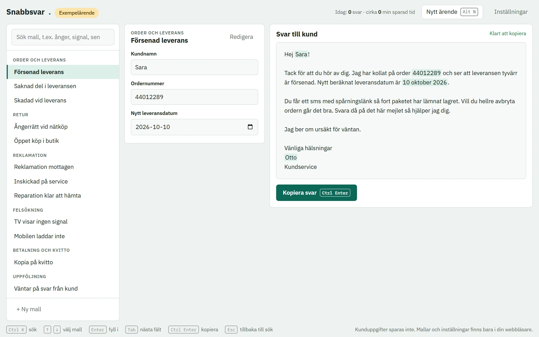This screenshot has height=337, width=539.
Task: Click highlighted order number 44012289 in reply
Action: (x=427, y=73)
